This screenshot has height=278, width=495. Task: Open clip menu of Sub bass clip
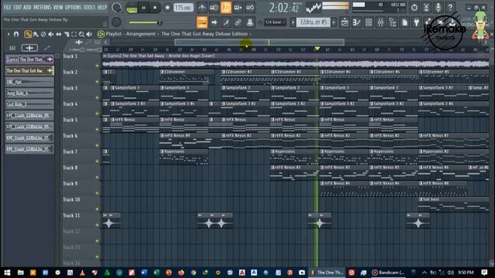coord(421,199)
